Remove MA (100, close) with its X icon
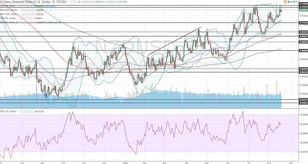The height and width of the screenshot is (164, 308). click(33, 14)
